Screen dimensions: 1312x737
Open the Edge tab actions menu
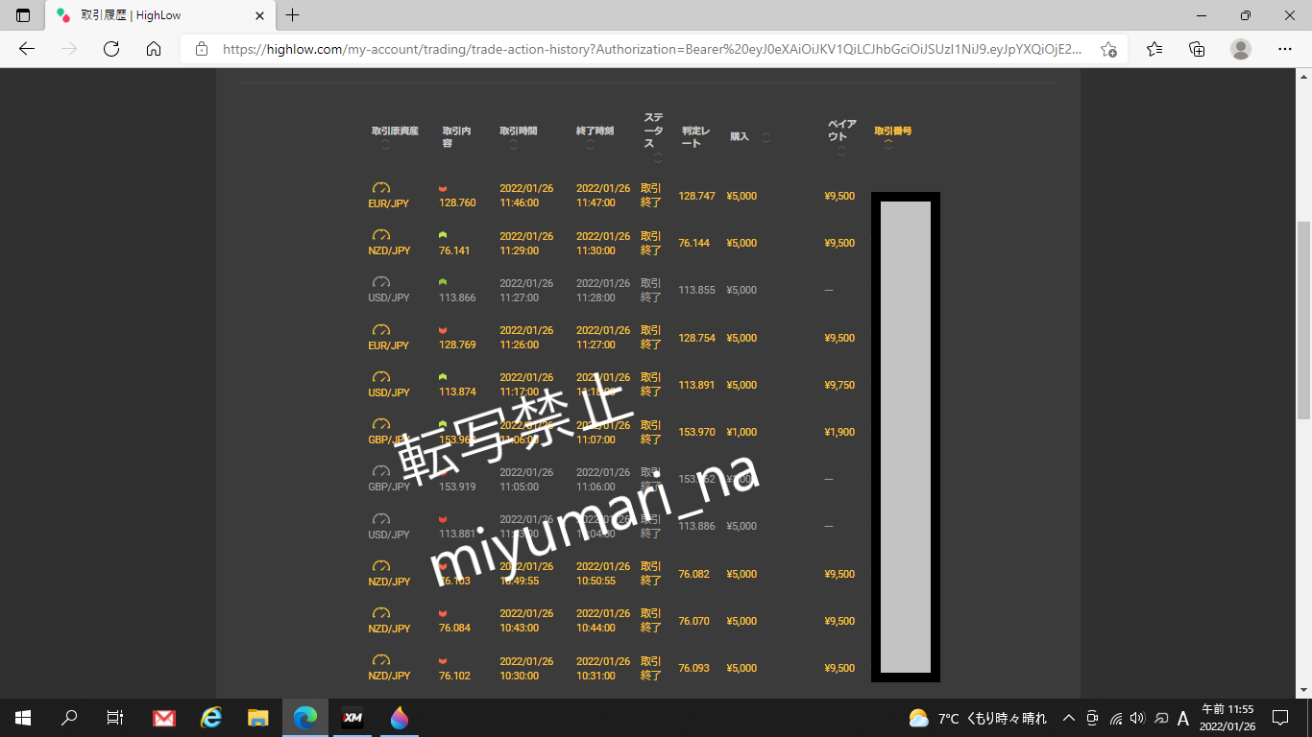tap(23, 15)
